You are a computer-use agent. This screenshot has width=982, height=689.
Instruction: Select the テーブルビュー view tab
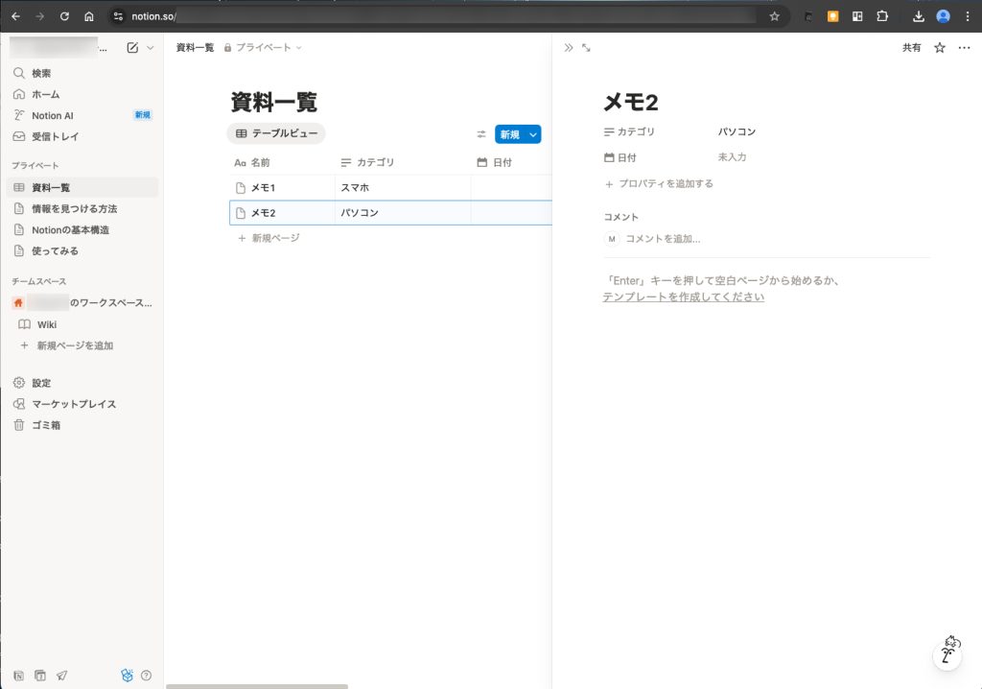[x=276, y=133]
